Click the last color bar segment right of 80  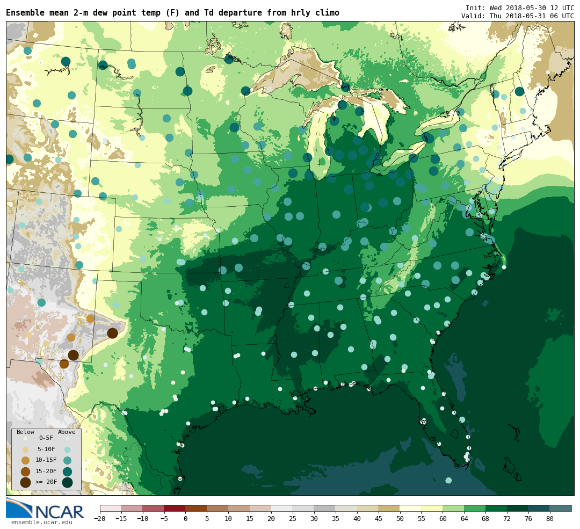pyautogui.click(x=561, y=509)
